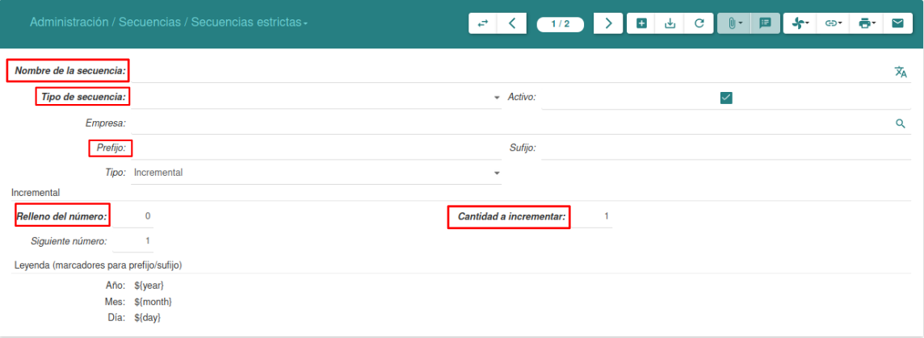Create a new record with plus icon
Screen dimensions: 924x338
pyautogui.click(x=642, y=23)
